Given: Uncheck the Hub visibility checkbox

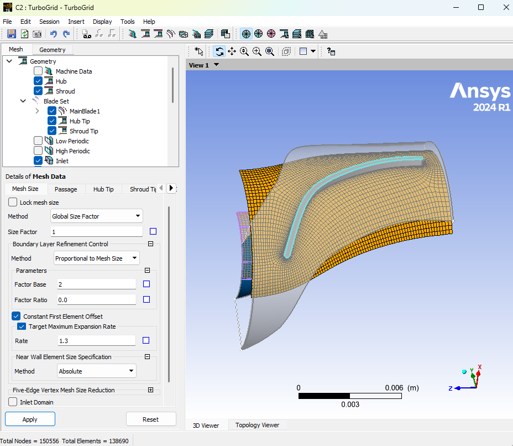Looking at the screenshot, I should tap(38, 81).
